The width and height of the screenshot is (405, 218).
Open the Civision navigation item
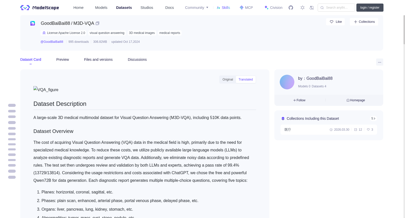273,8
